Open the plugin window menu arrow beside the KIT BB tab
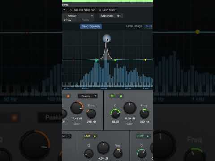 (64, 10)
